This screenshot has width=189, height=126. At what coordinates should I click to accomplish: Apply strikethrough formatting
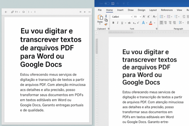pos(129,23)
